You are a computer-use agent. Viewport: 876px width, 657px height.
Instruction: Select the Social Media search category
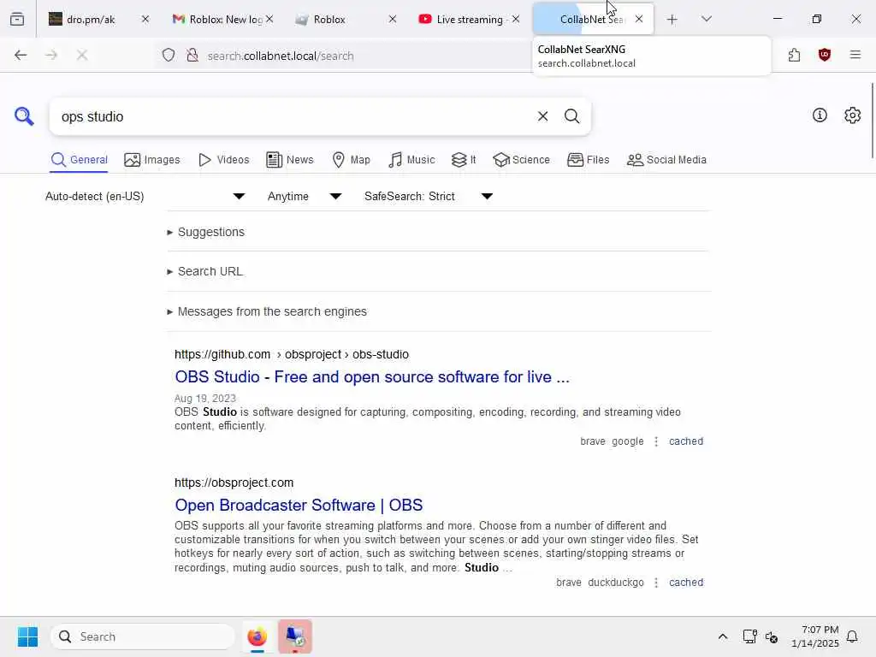(x=666, y=160)
